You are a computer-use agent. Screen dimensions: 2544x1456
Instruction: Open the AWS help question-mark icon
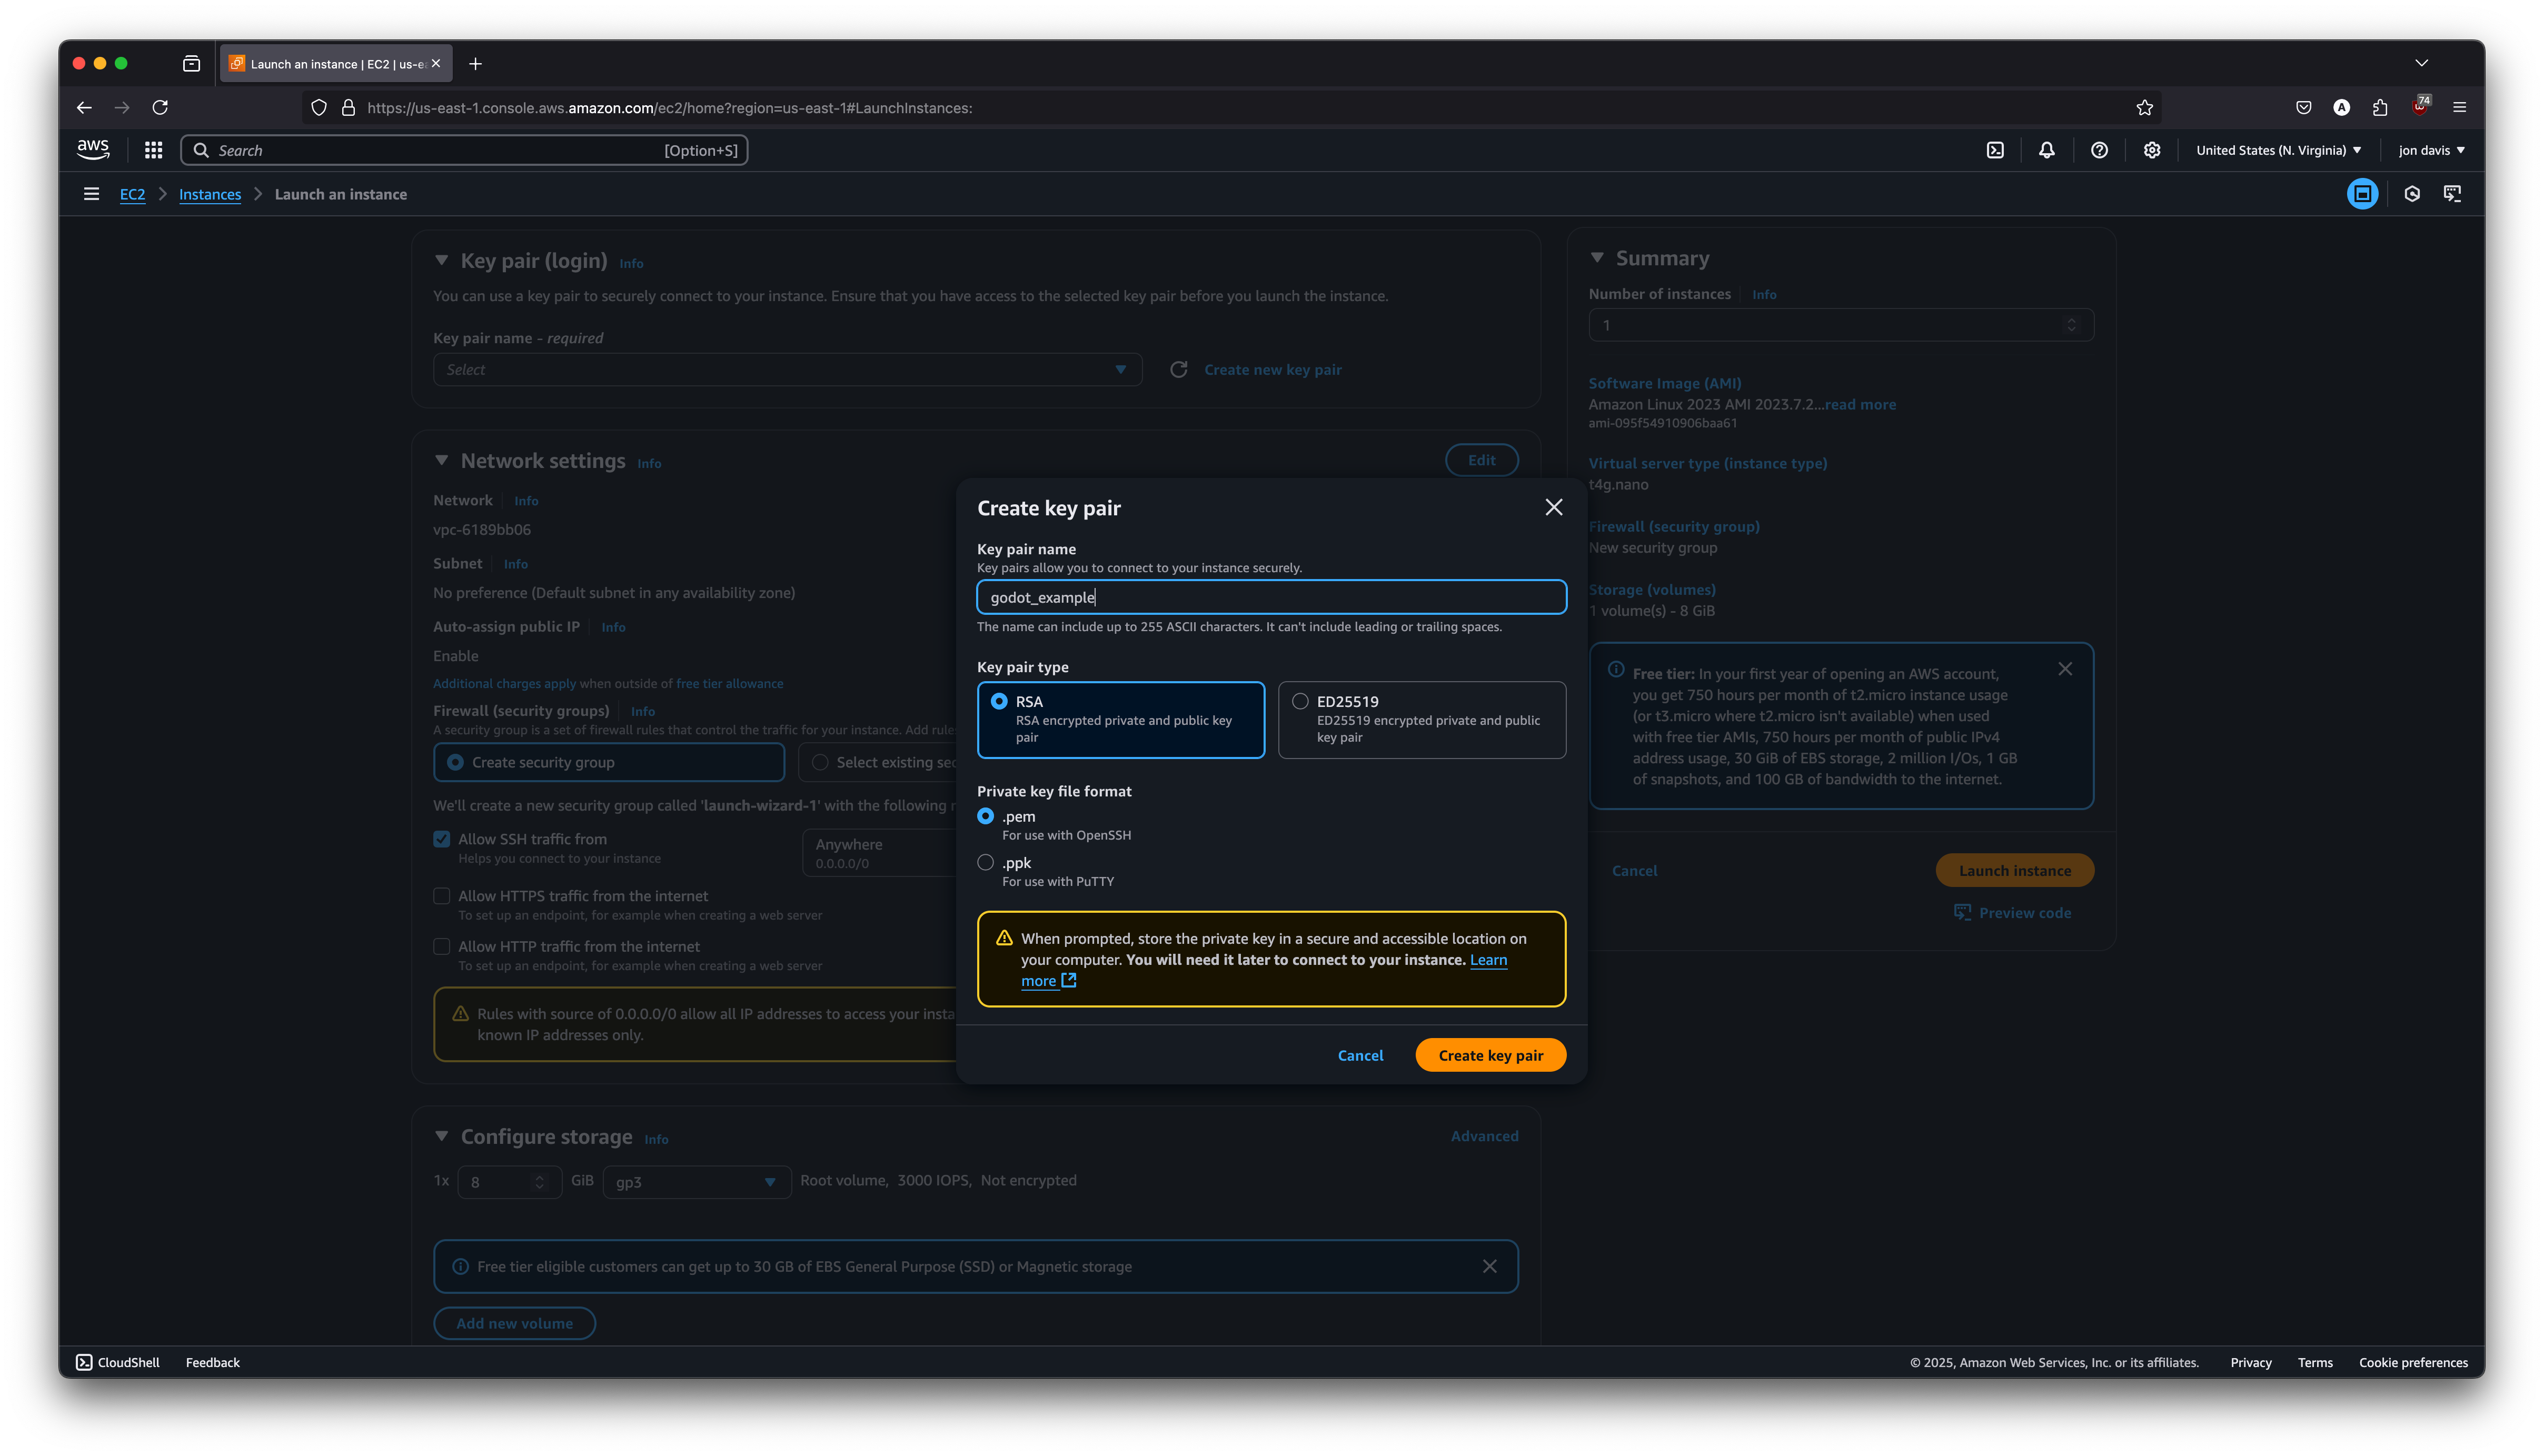click(2099, 150)
